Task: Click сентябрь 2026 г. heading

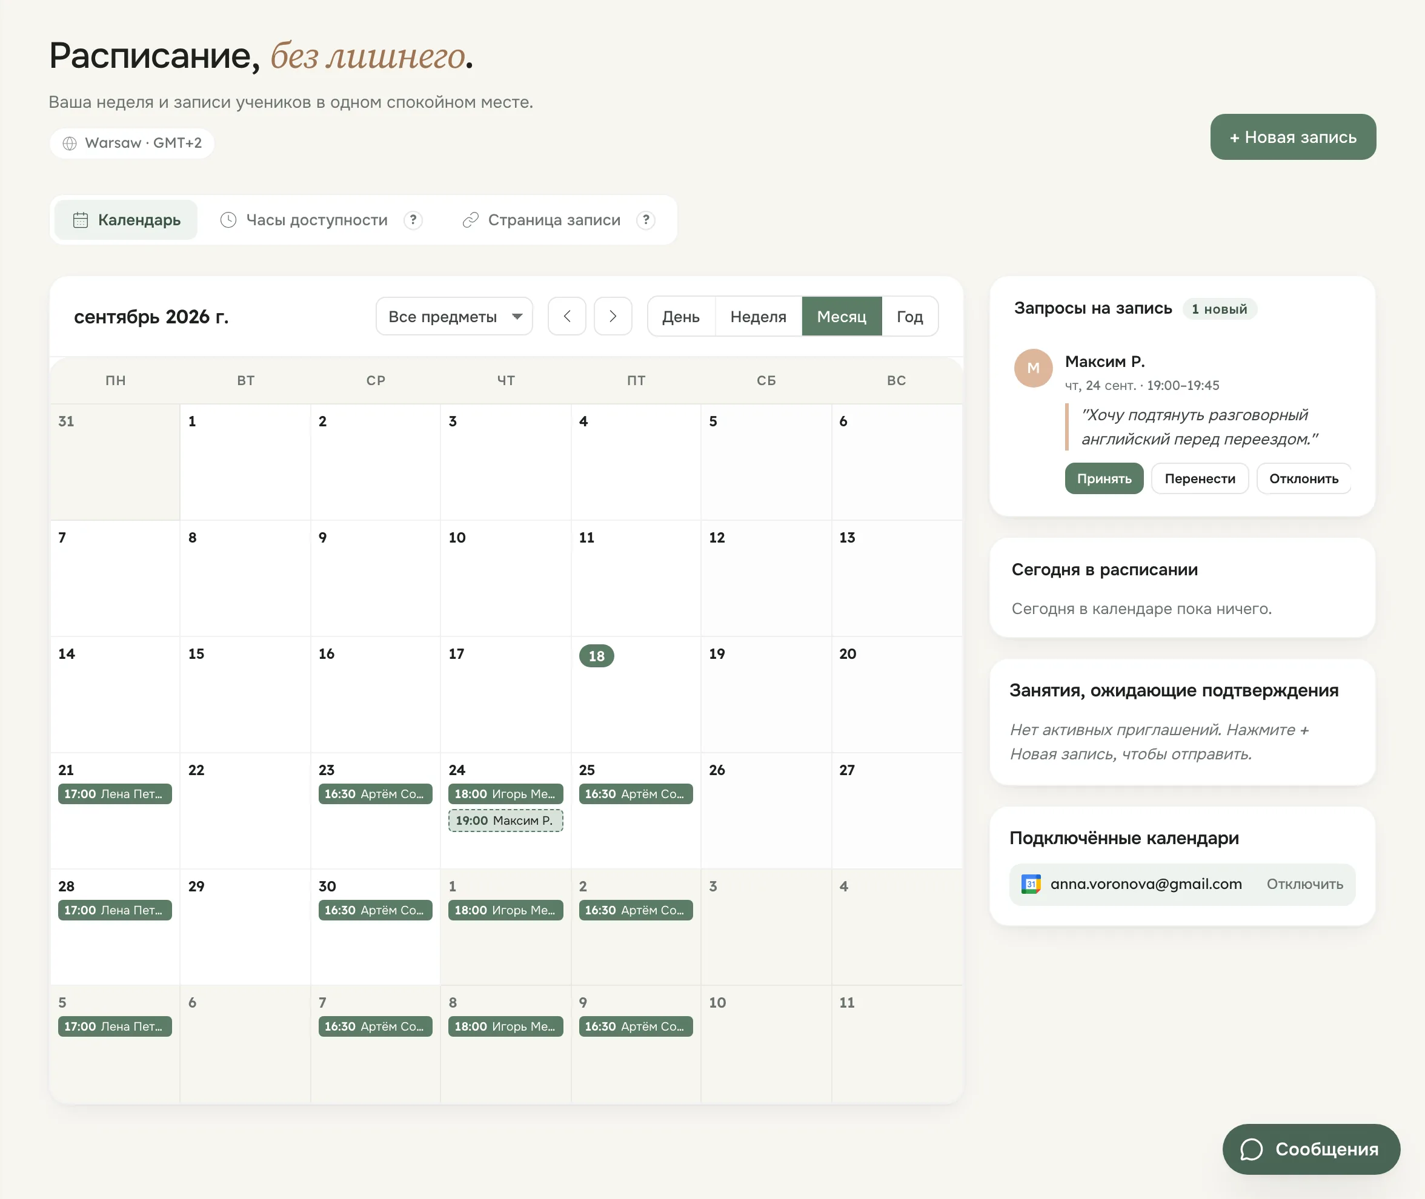Action: click(x=151, y=317)
